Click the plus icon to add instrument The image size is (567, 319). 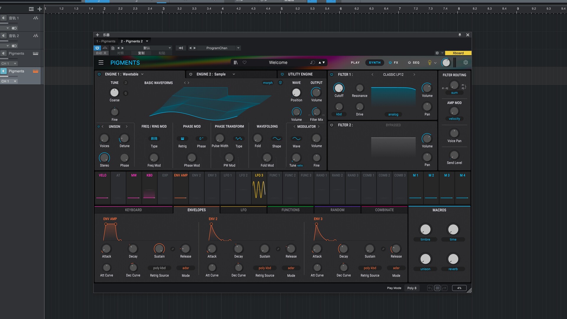coord(97,35)
